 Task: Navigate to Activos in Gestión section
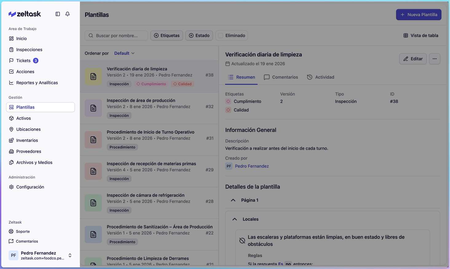[x=23, y=118]
